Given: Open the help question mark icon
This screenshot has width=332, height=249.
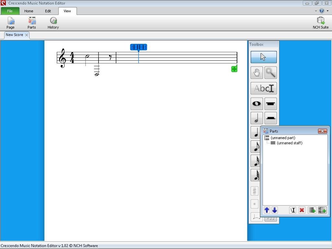Looking at the screenshot, I should click(322, 11).
